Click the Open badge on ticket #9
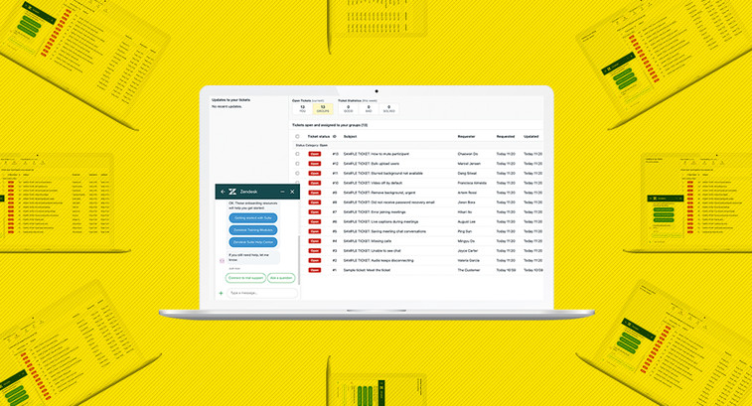752x406 pixels. (x=315, y=193)
